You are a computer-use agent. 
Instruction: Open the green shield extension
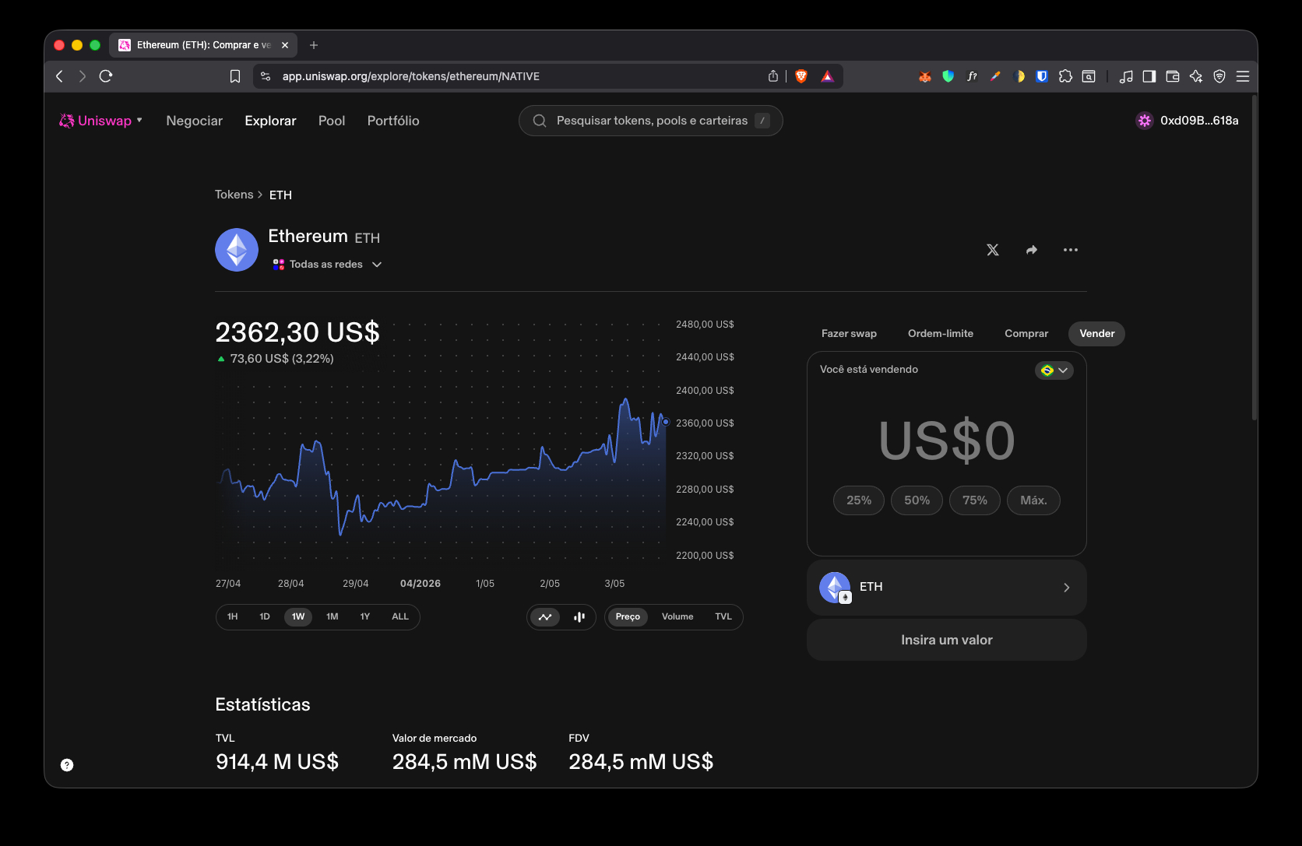(x=948, y=76)
